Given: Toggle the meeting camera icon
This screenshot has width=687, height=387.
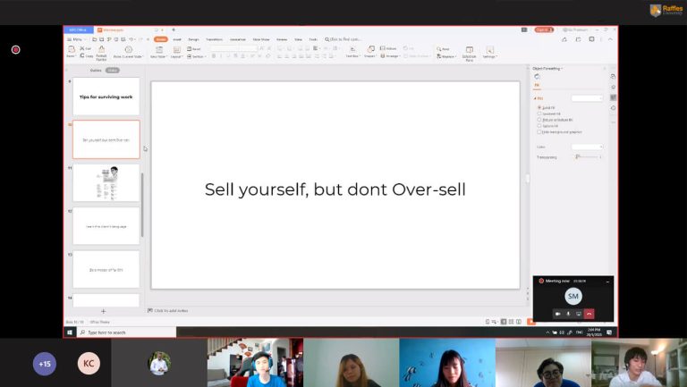Looking at the screenshot, I should [557, 314].
